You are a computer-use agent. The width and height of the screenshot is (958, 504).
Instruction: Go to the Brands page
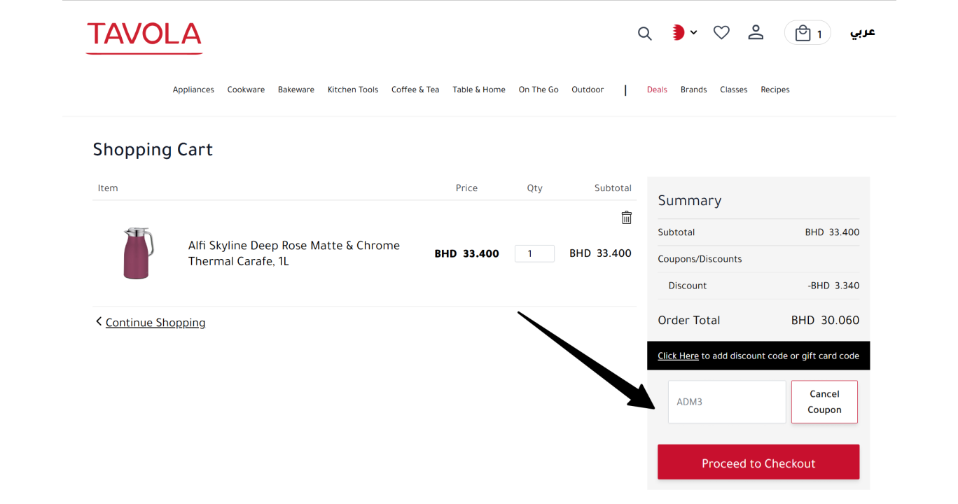(x=694, y=90)
